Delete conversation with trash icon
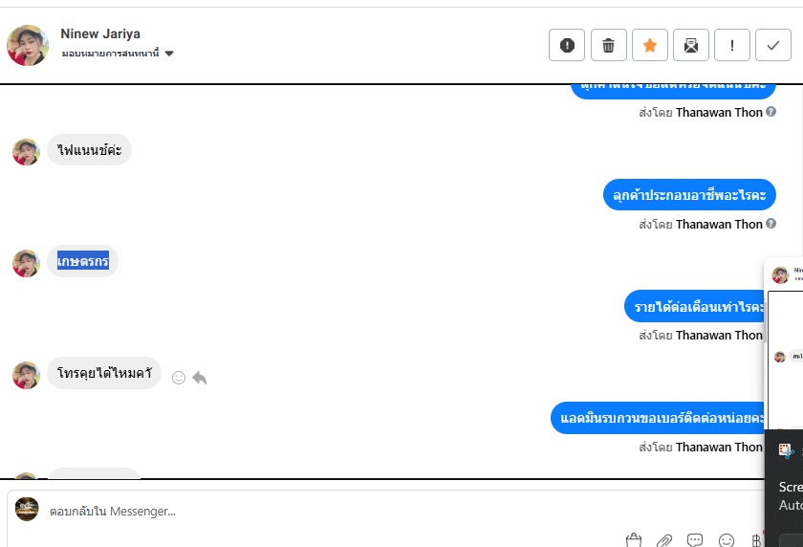Viewport: 803px width, 547px height. point(608,46)
